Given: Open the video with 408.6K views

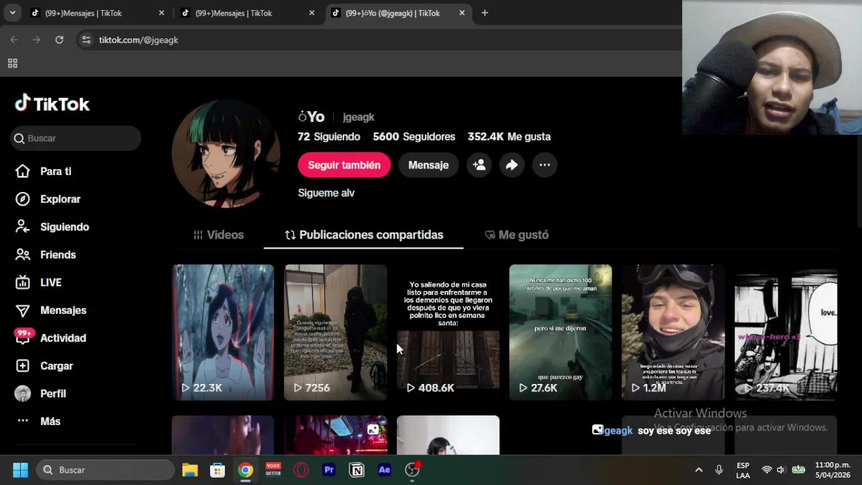Looking at the screenshot, I should tap(448, 333).
